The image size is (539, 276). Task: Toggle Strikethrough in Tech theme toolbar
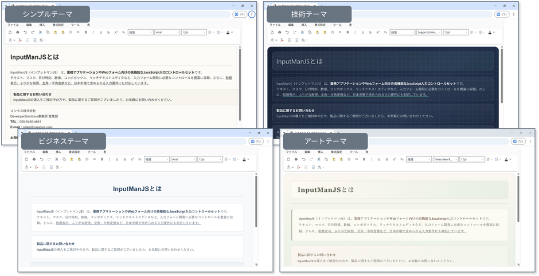pos(370,32)
